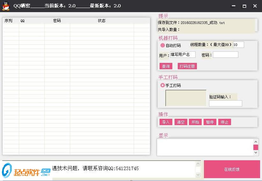Viewport: 262px width, 181px height.
Task: Click scroll-up arrow in bottom notice bar
Action: (x=198, y=164)
